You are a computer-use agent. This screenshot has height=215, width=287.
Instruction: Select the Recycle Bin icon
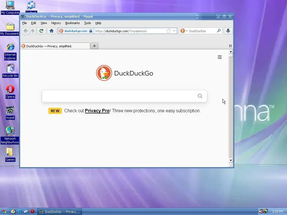(10, 71)
